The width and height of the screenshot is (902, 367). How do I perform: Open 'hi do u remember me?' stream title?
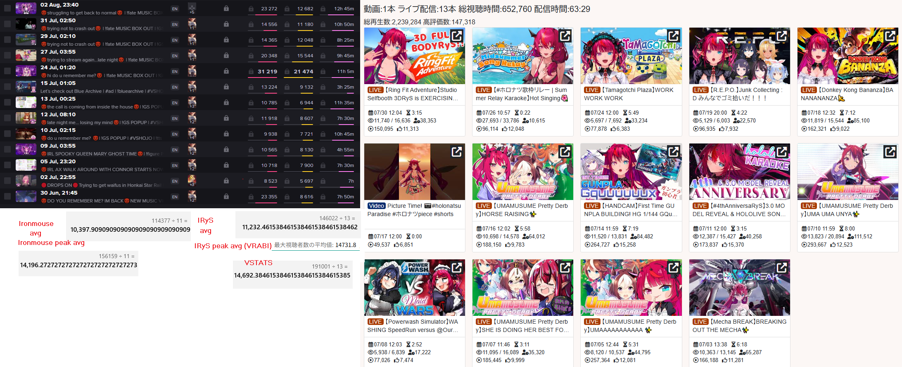[x=102, y=75]
